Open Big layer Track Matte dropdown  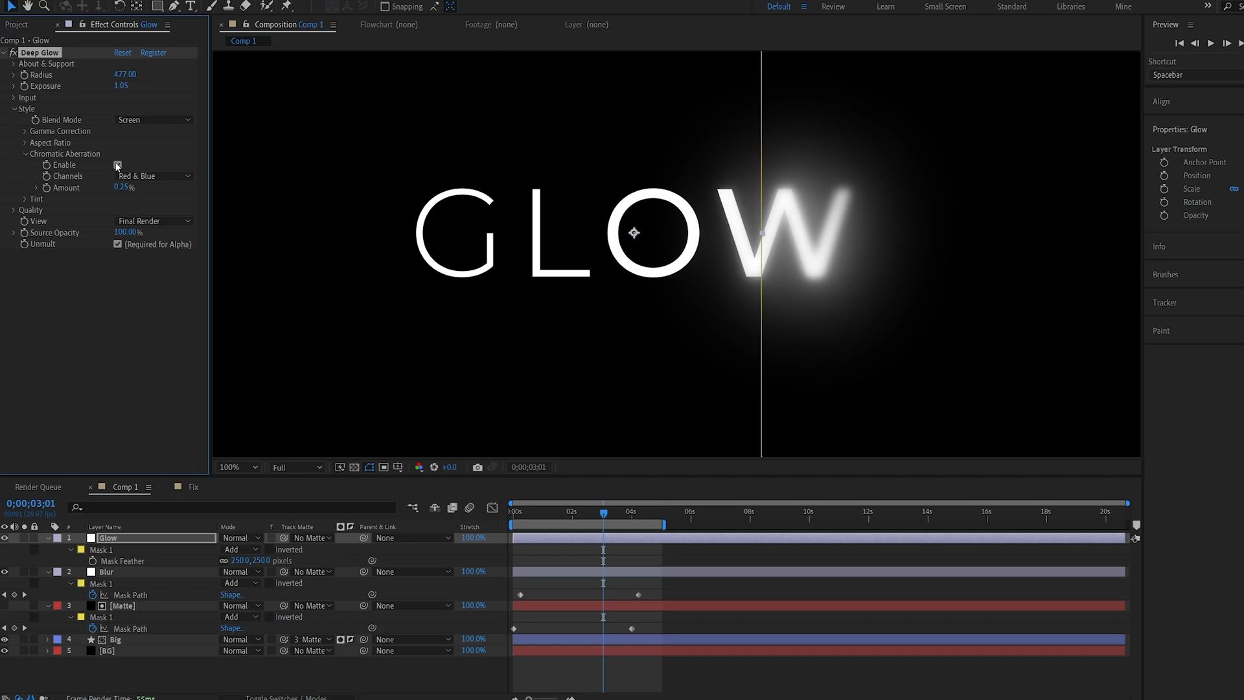point(314,640)
